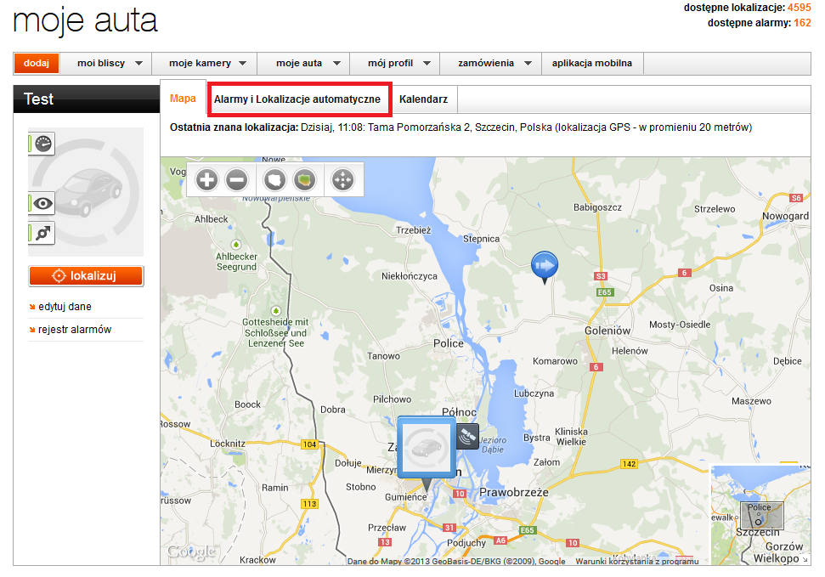Click the Przecław label on map
Viewport: 825px width, 577px height.
click(387, 528)
